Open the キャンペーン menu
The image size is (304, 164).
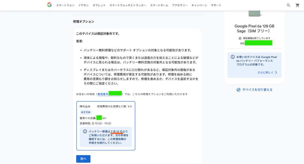(x=199, y=5)
